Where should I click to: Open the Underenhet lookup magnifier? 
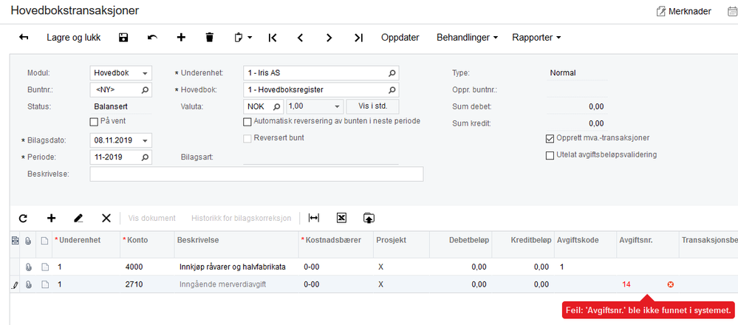coord(392,73)
